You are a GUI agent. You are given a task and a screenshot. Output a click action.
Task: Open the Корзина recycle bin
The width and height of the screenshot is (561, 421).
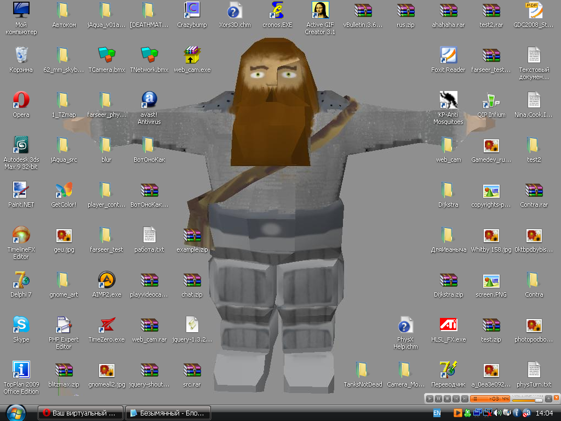pyautogui.click(x=21, y=55)
